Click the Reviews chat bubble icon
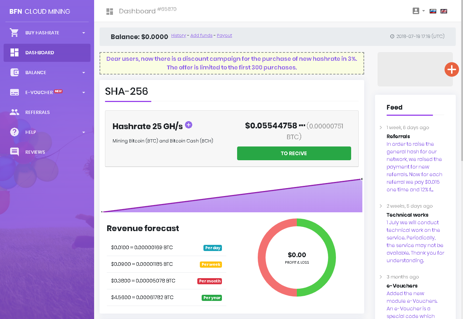Screen dimensions: 463x319 pyautogui.click(x=14, y=152)
